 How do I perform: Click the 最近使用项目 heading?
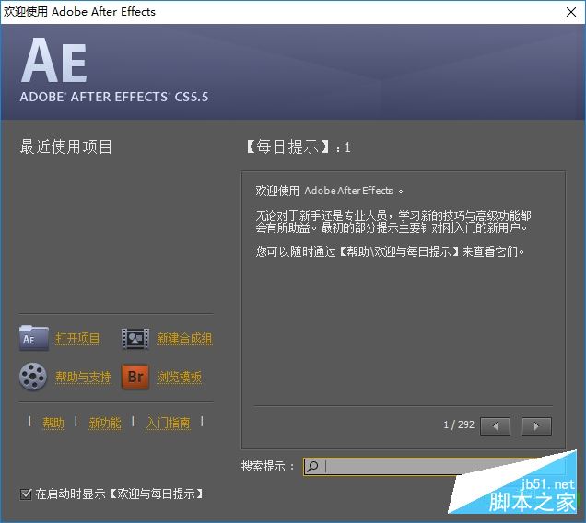(65, 146)
